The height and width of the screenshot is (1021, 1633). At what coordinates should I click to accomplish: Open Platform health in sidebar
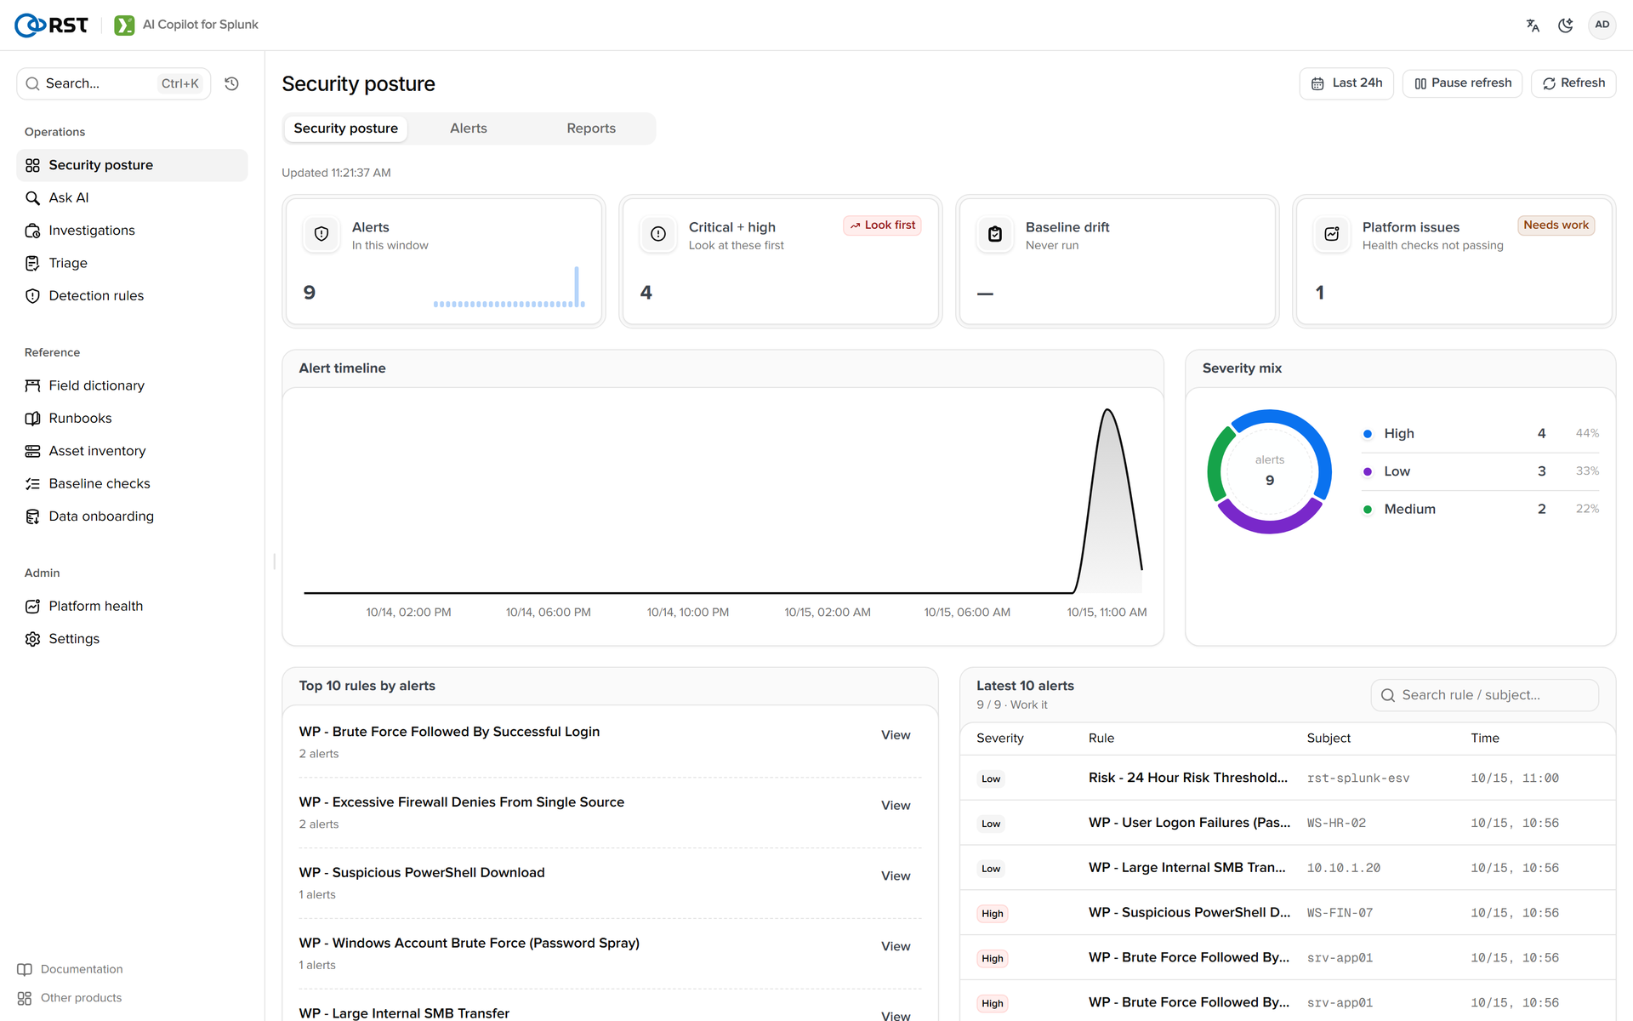click(x=132, y=606)
